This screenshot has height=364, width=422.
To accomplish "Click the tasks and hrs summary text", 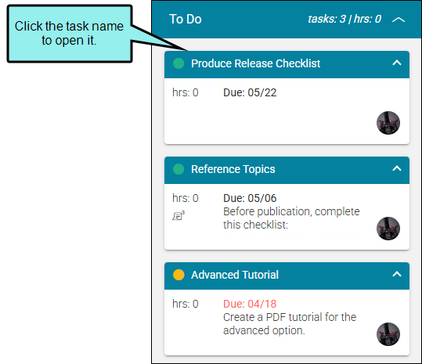I will tap(344, 19).
